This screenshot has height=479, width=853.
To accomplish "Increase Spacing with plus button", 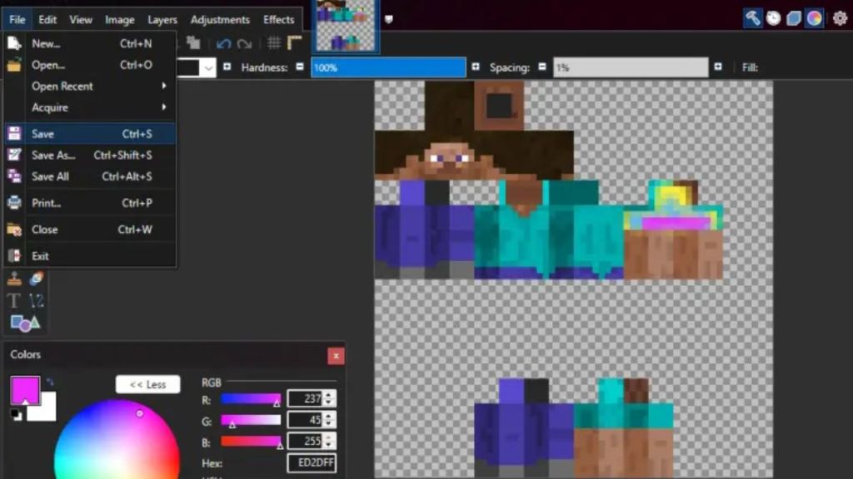I will tap(718, 67).
